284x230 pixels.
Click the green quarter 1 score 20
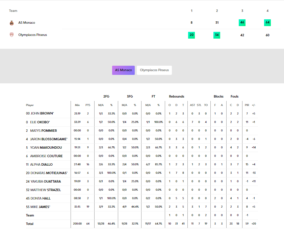coord(191,35)
